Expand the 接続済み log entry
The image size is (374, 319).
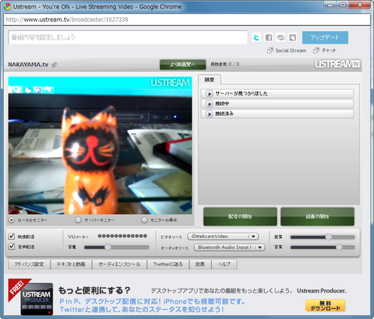277,114
